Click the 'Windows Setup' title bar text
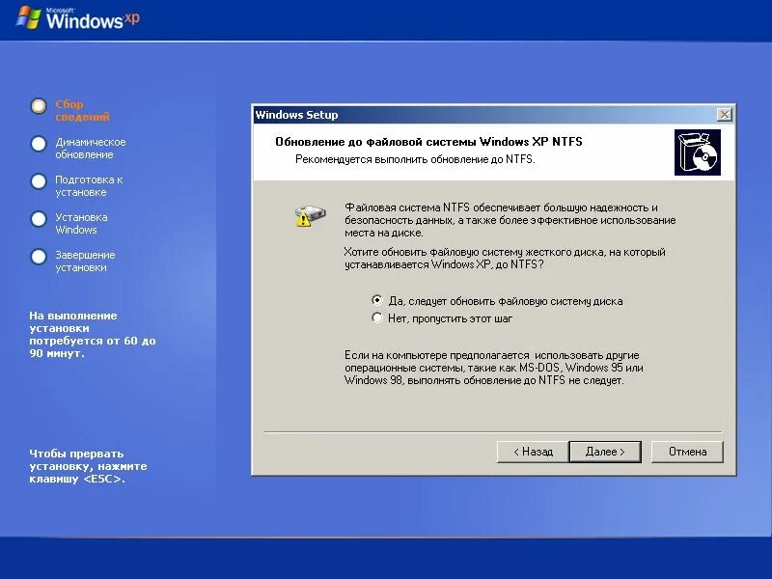Screen dimensions: 772x579 [x=296, y=115]
